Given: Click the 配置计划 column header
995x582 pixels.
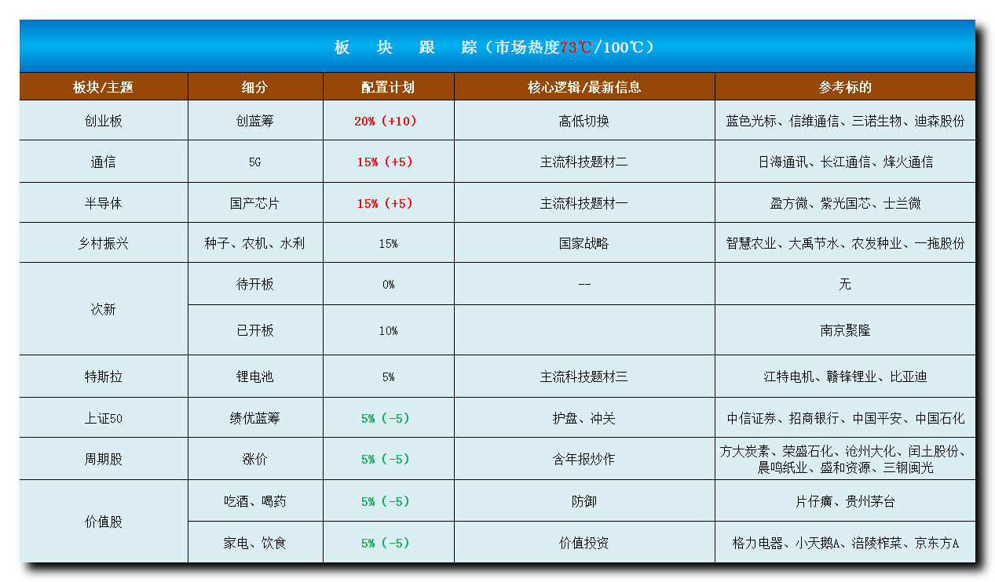Looking at the screenshot, I should tap(388, 87).
